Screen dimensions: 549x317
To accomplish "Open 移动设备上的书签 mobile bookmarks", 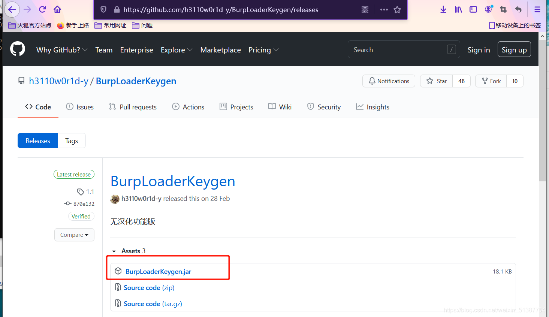I will (x=515, y=25).
